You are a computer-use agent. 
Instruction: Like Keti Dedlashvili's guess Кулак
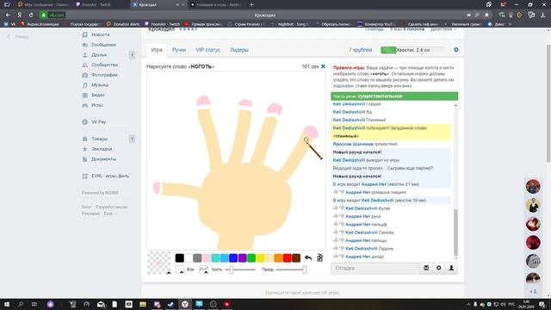click(x=336, y=208)
